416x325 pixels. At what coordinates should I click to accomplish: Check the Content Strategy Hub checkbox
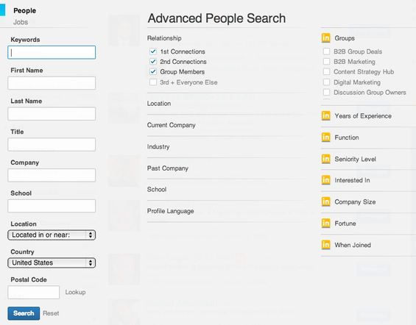(327, 71)
